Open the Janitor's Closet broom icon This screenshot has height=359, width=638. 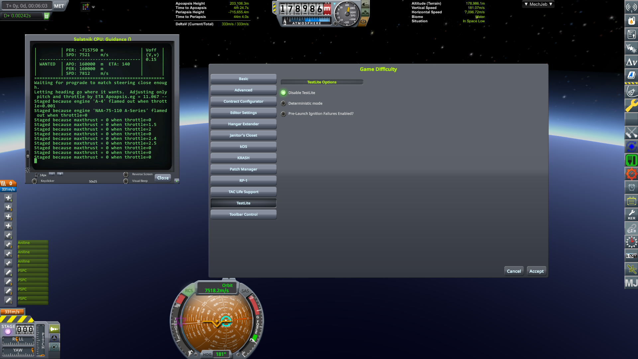click(631, 133)
